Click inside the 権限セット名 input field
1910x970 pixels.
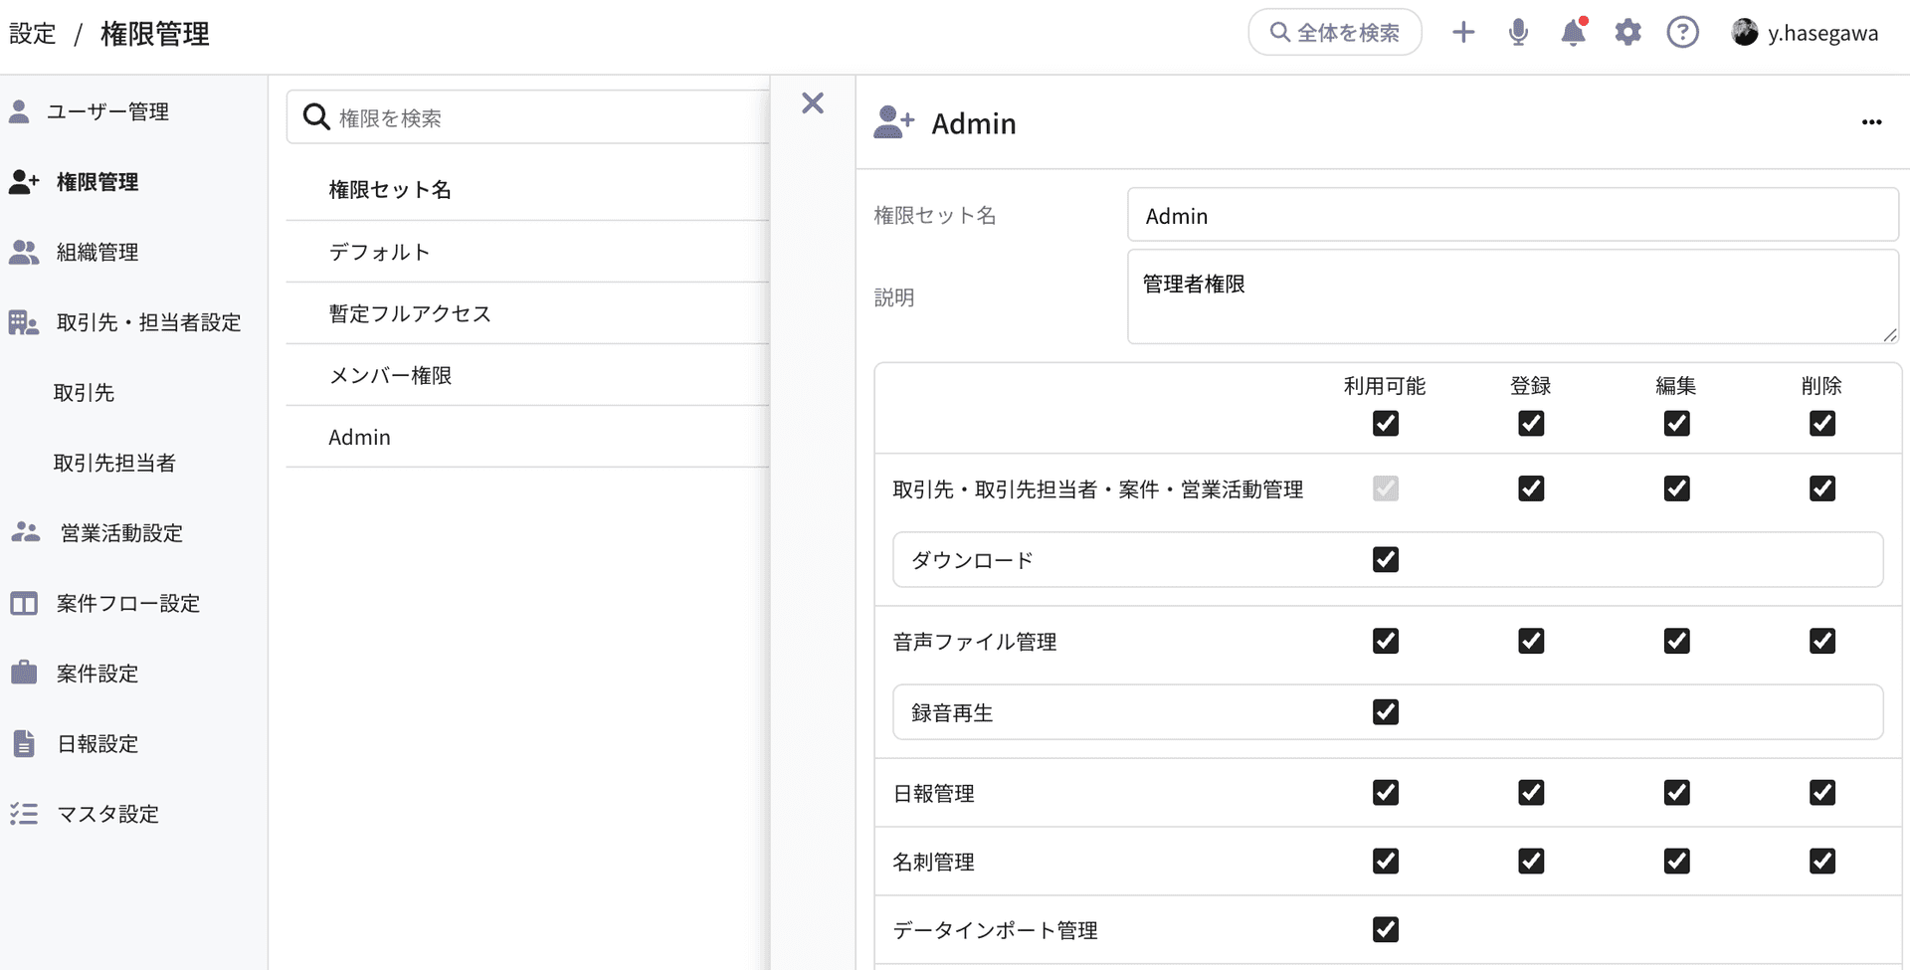tap(1512, 215)
